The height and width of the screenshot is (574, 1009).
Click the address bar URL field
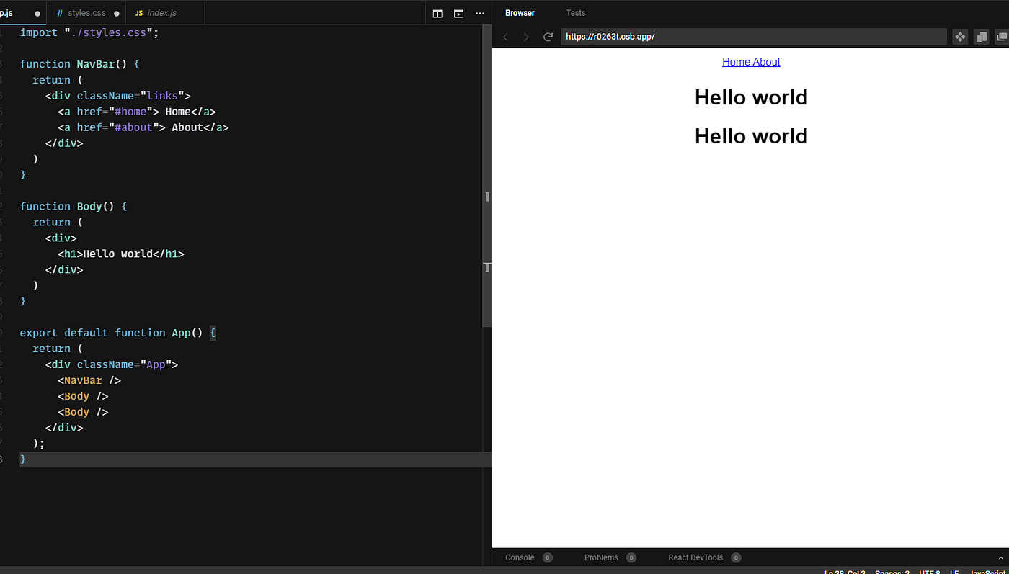pos(753,36)
